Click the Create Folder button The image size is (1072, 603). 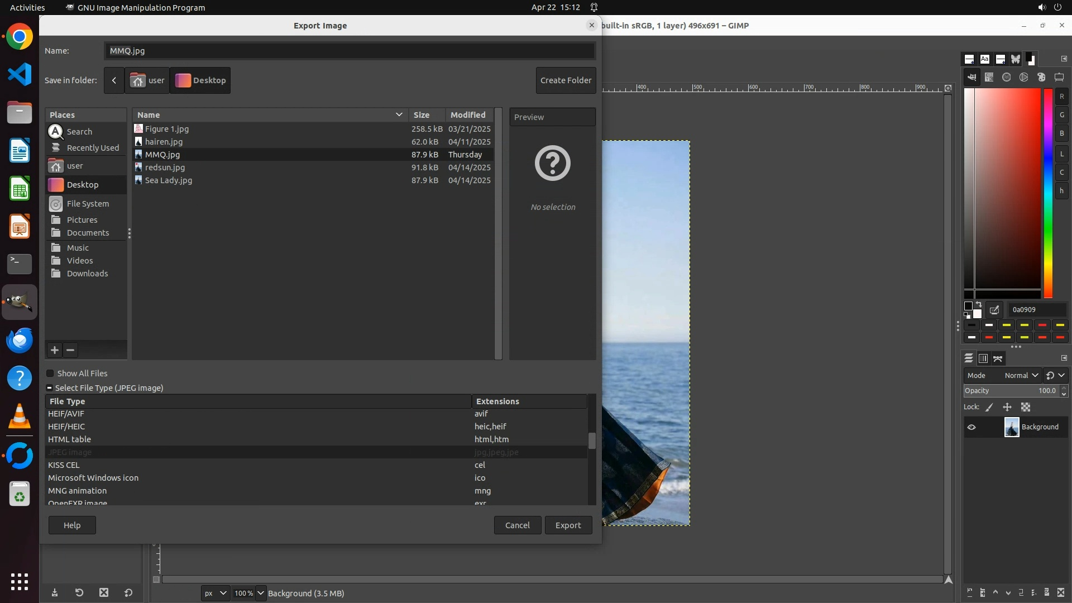click(x=566, y=80)
